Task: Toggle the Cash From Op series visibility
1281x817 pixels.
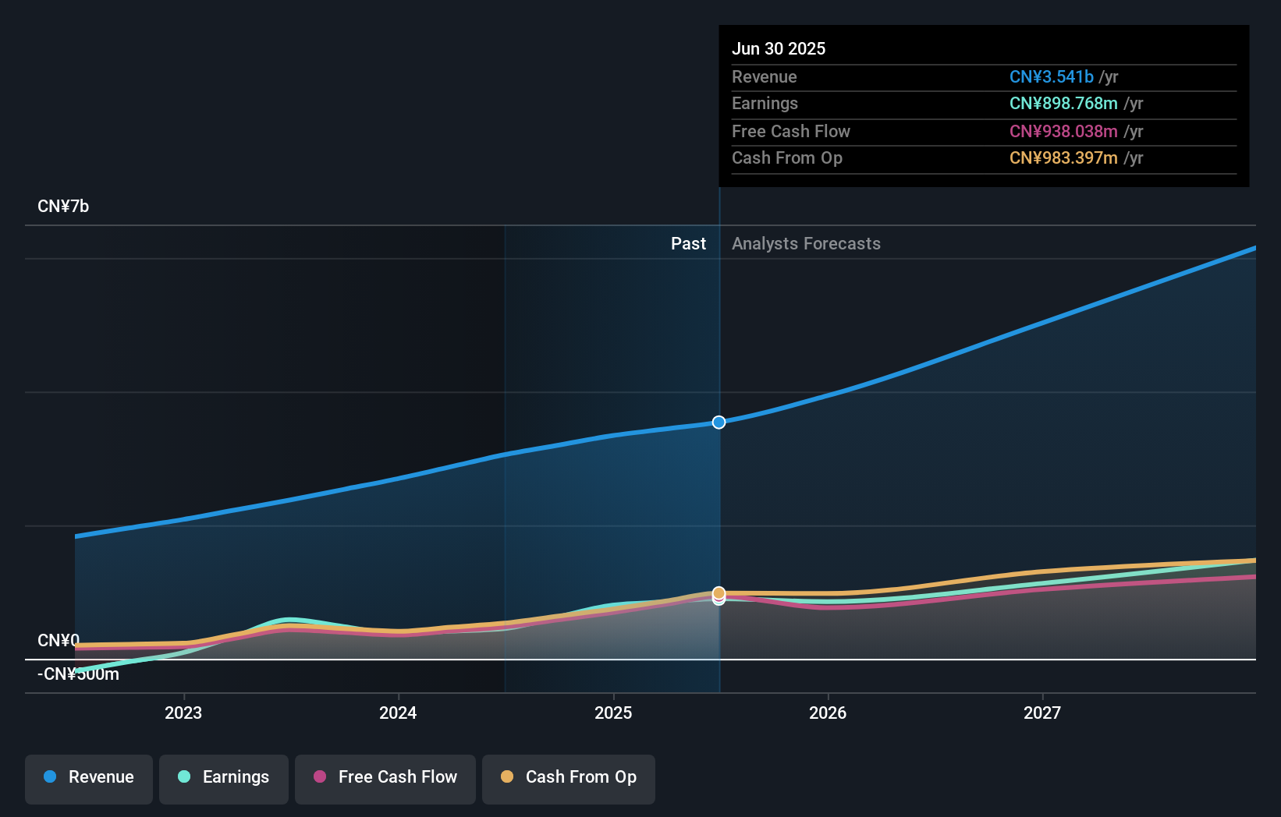Action: (569, 777)
